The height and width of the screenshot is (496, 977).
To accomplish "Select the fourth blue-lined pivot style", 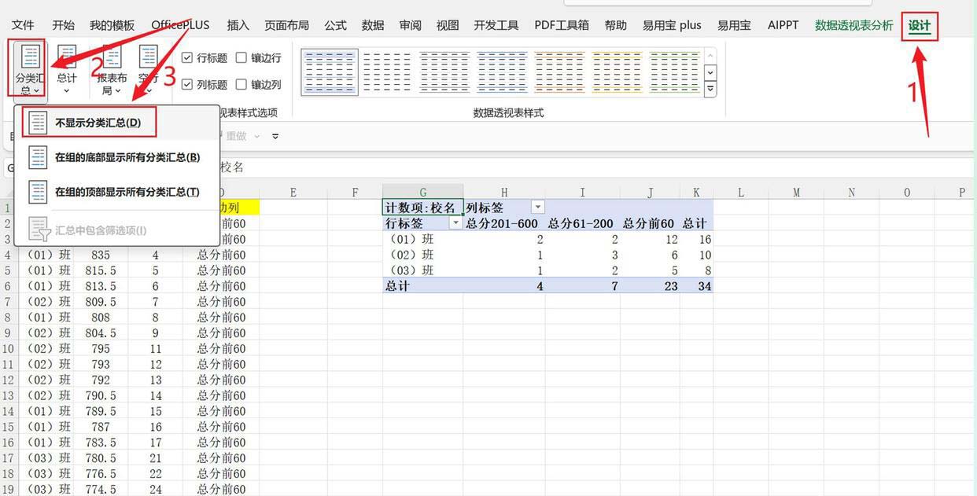I will pos(503,72).
